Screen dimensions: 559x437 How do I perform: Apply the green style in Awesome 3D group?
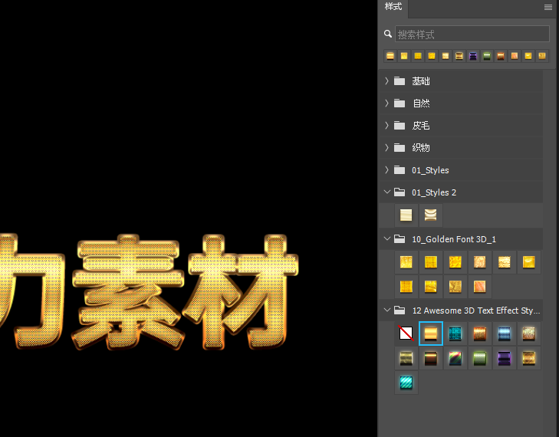[479, 358]
